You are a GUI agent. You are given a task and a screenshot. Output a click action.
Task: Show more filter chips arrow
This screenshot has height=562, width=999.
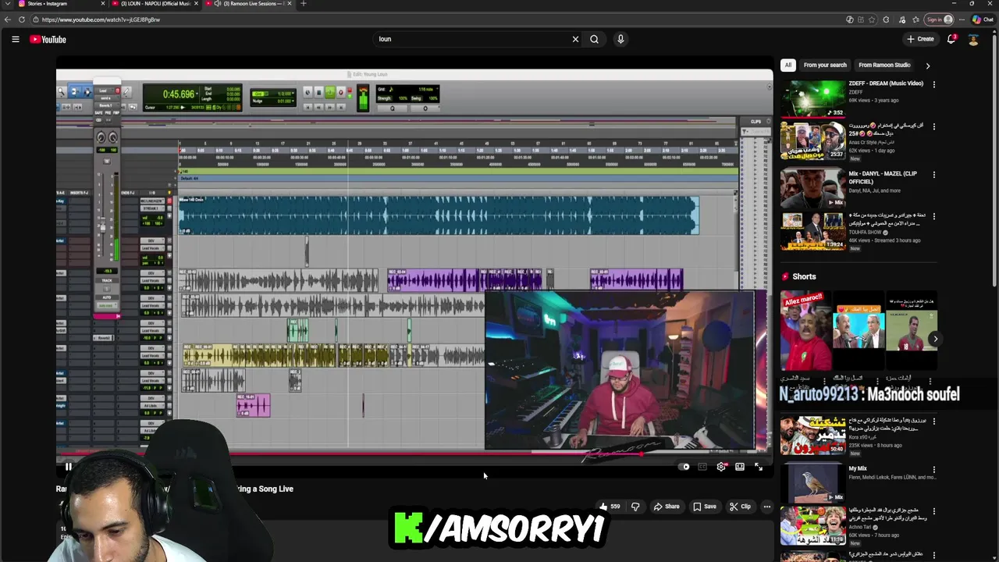click(x=928, y=66)
